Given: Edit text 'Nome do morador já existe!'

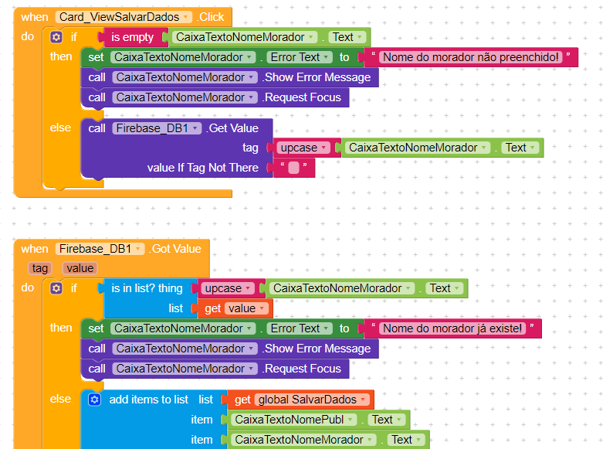Looking at the screenshot, I should click(x=452, y=328).
